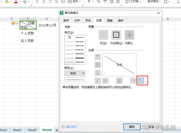181x133 pixels.
Task: Click the play icon beside 操作技巧
Action: [63, 127]
